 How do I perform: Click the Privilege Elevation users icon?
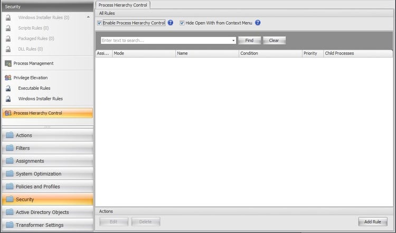pyautogui.click(x=8, y=78)
